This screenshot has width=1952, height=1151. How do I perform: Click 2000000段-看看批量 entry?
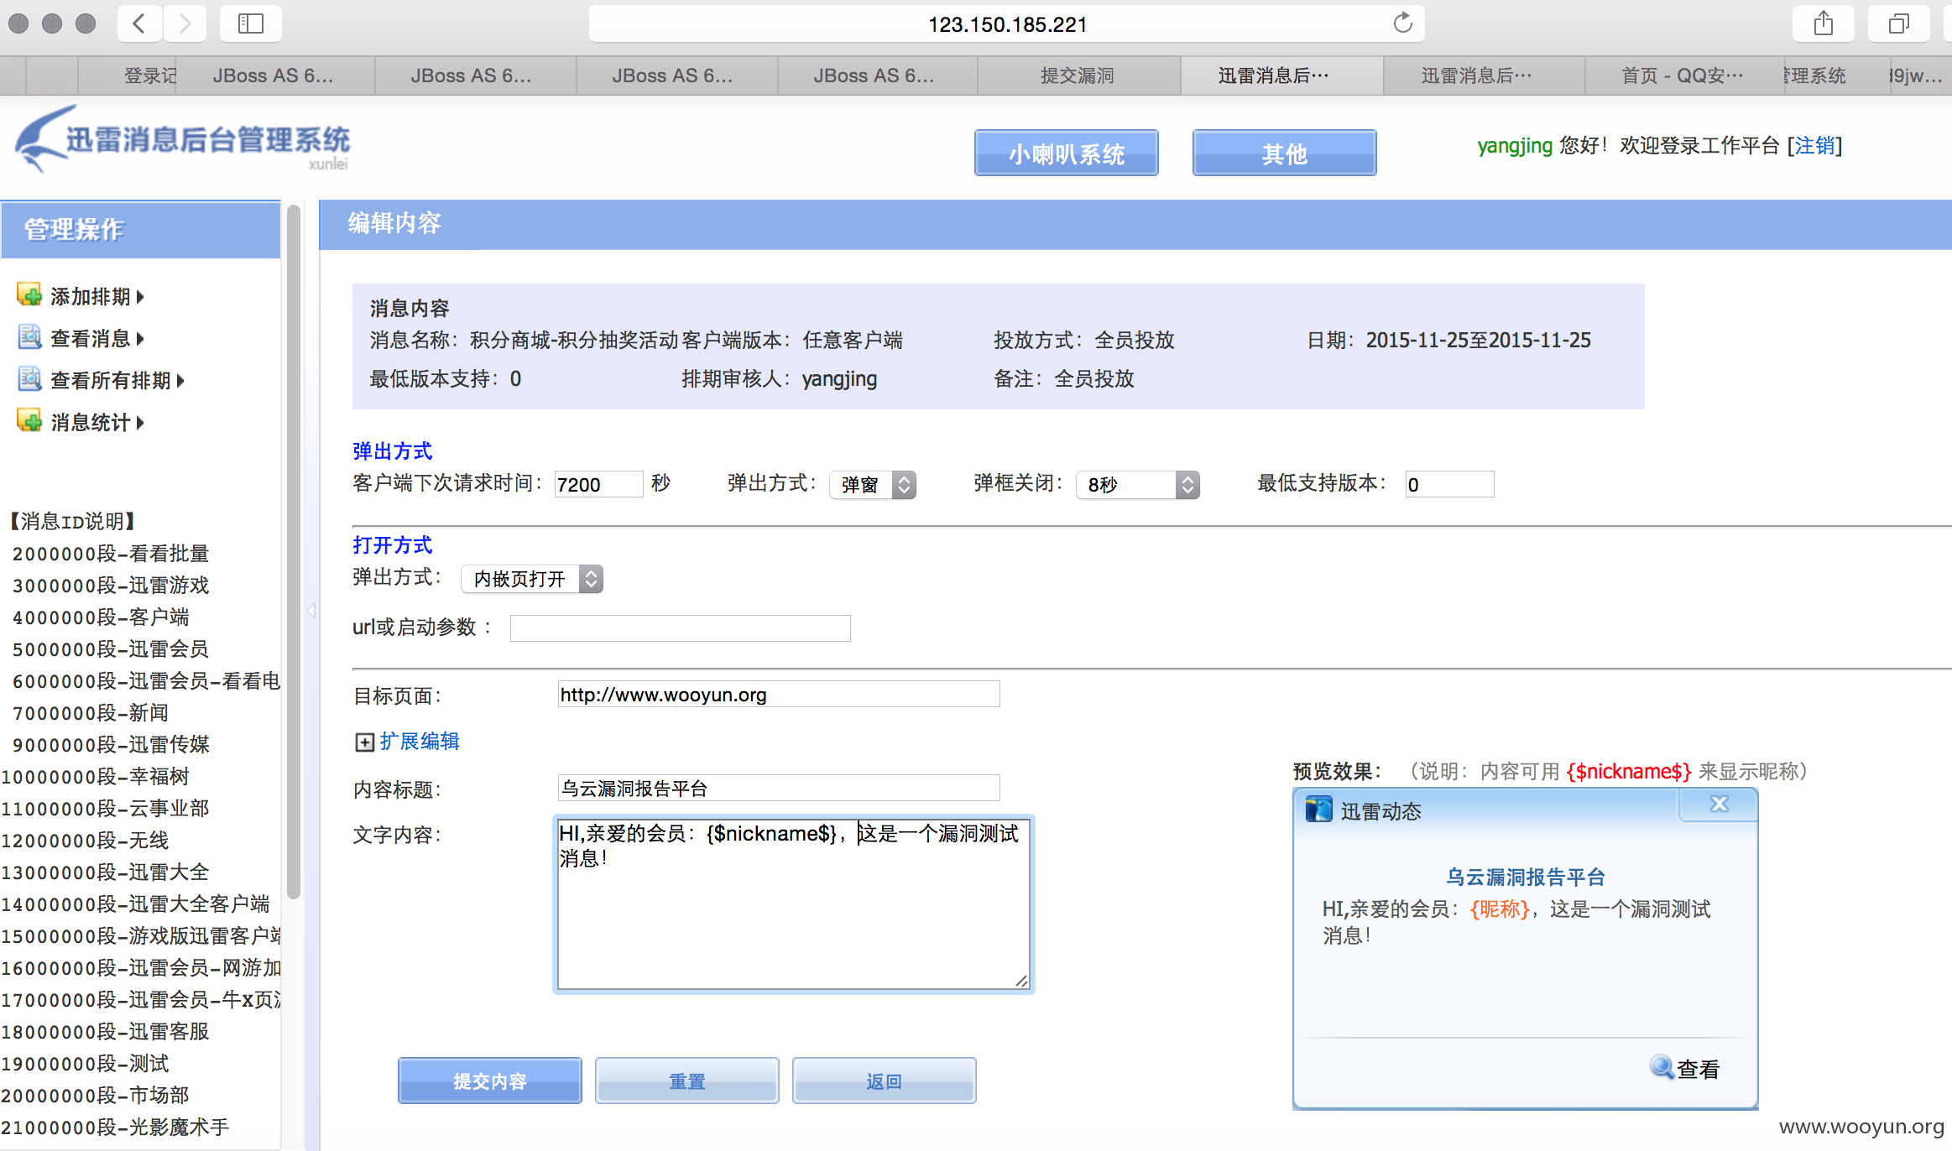click(x=111, y=554)
